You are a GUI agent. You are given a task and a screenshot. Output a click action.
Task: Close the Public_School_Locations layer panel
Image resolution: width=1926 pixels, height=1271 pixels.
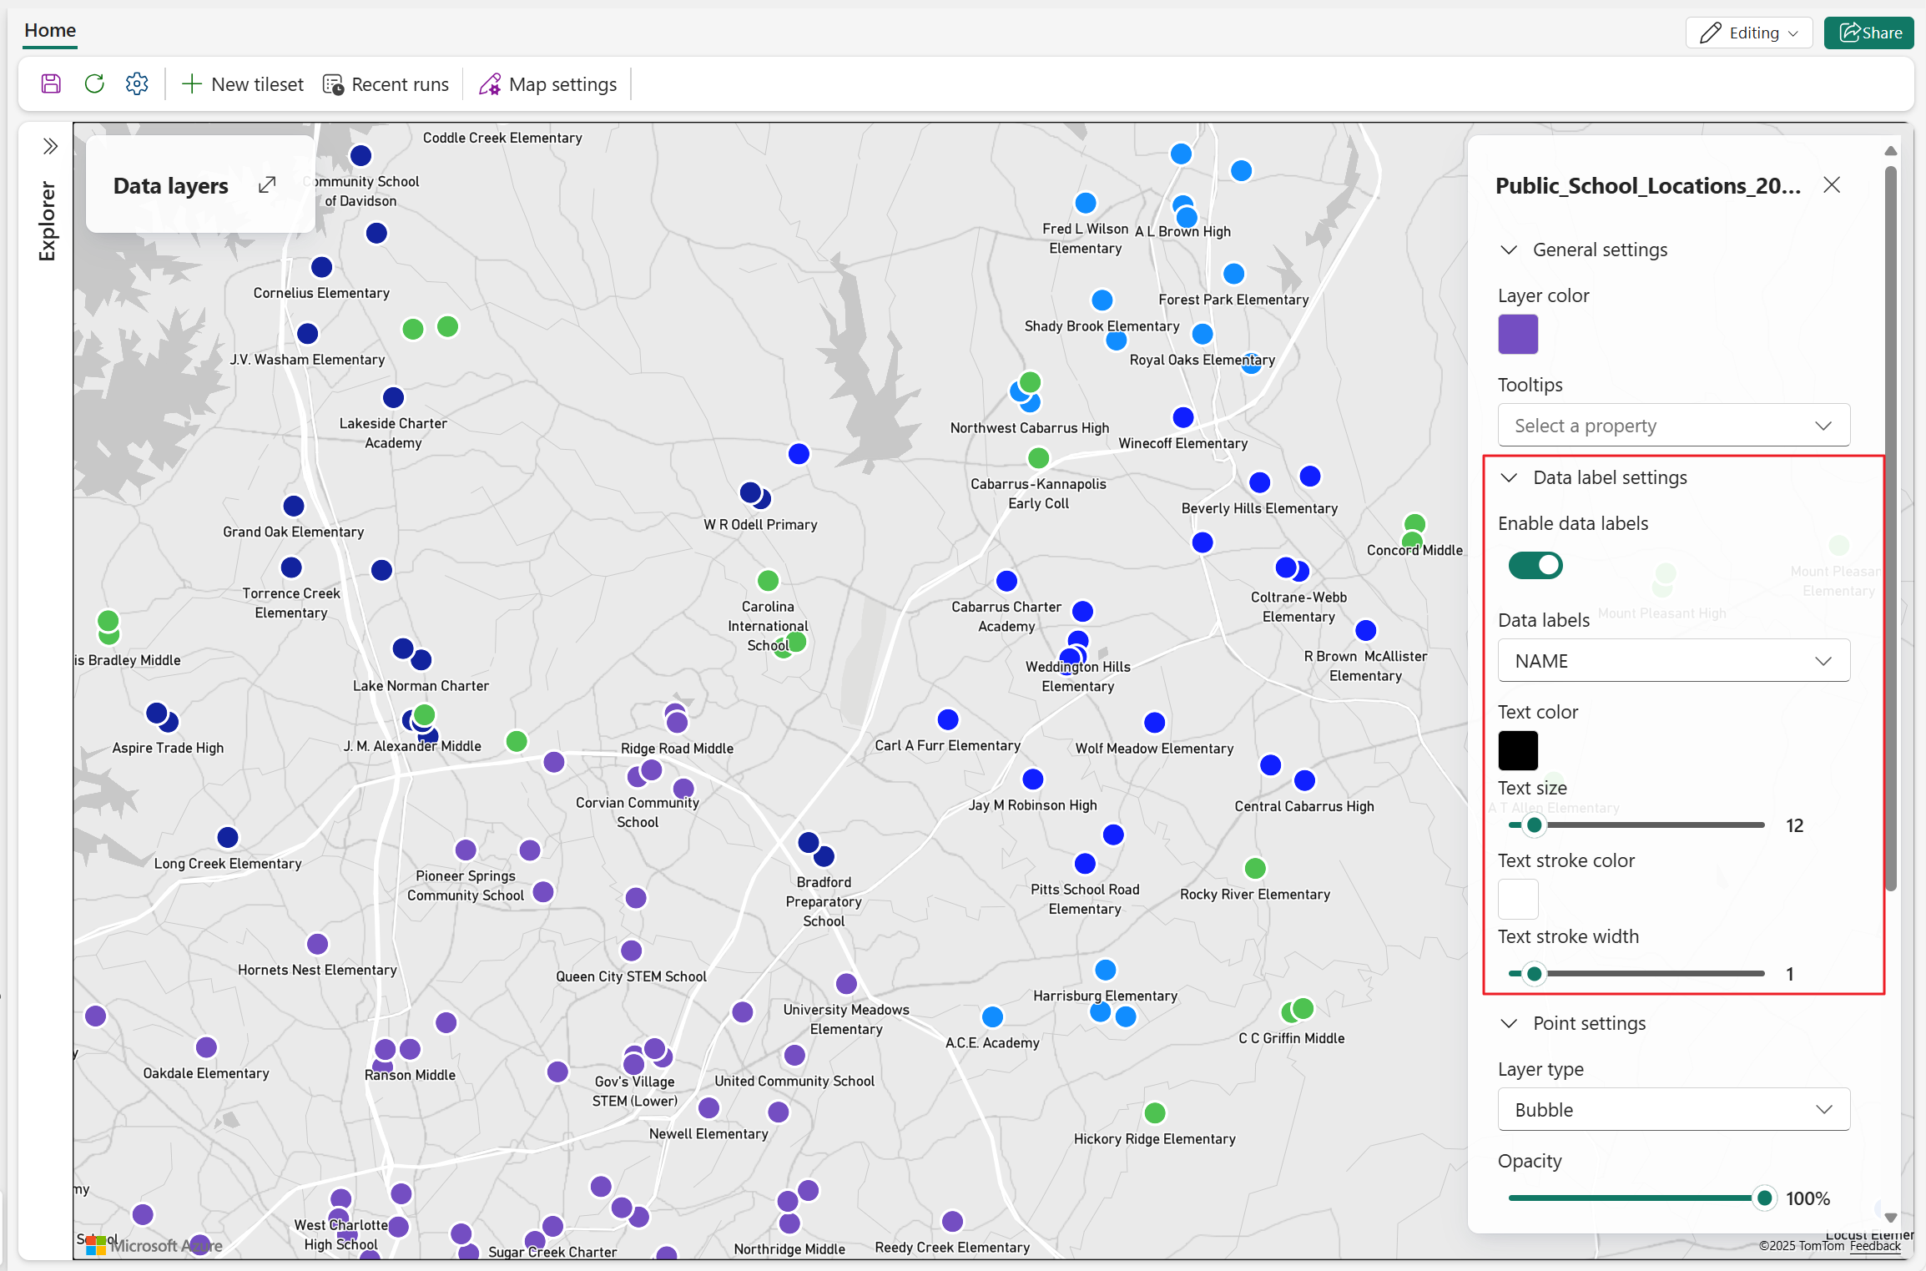1831,184
